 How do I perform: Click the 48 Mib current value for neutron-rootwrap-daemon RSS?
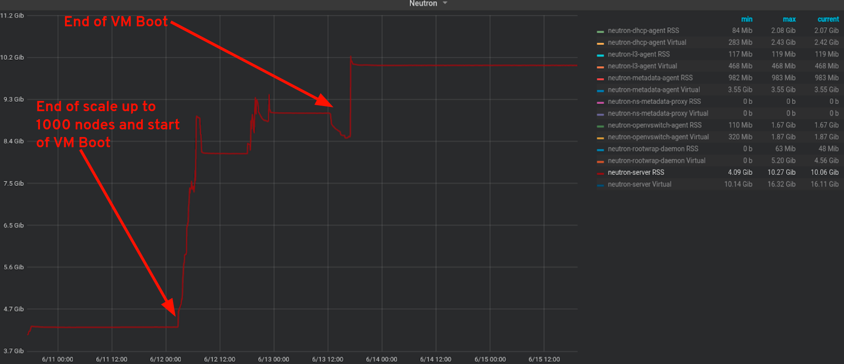click(x=828, y=149)
